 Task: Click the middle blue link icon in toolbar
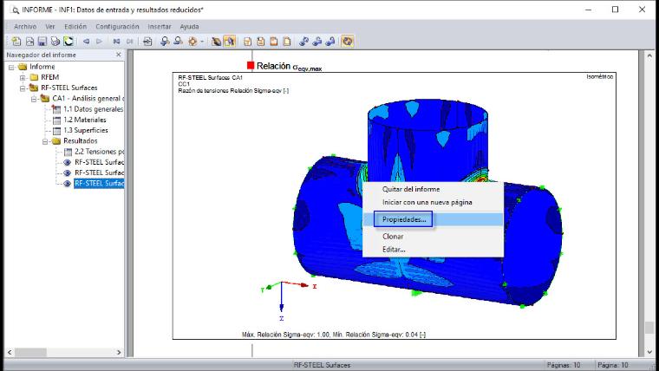click(x=317, y=42)
